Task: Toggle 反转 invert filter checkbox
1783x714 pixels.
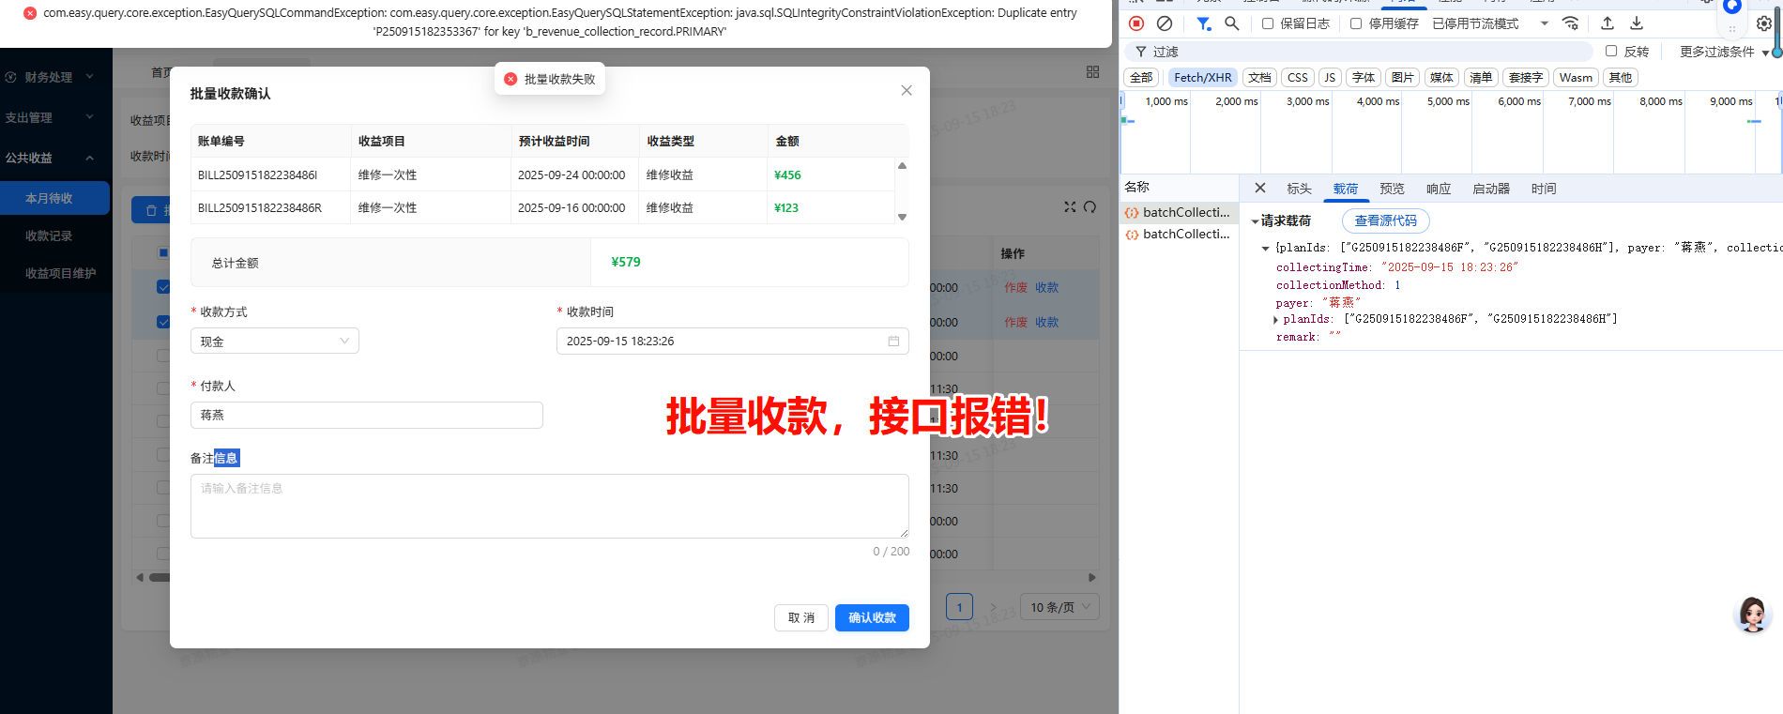Action: [x=1611, y=51]
